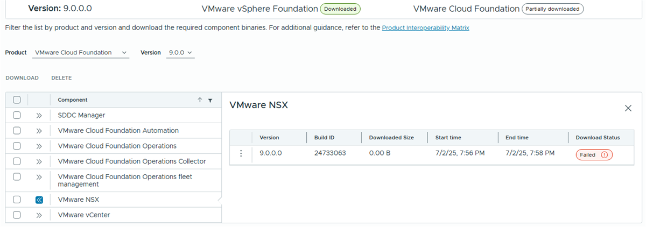Viewport: 646px width, 227px height.
Task: Click build ID 24733063 cell
Action: coord(330,153)
